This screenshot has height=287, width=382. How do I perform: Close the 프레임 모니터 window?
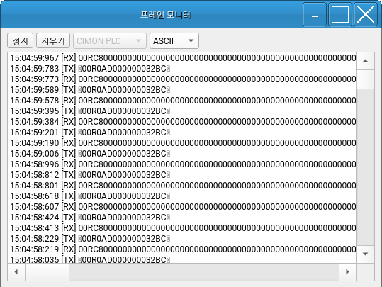(366, 14)
